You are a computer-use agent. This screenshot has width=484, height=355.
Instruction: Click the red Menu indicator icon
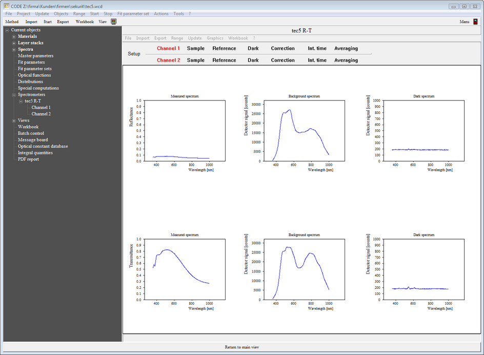[475, 22]
